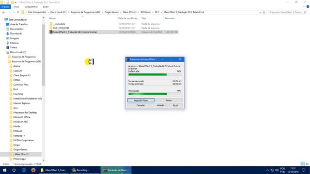Open the Action Center notifications icon

304,170
